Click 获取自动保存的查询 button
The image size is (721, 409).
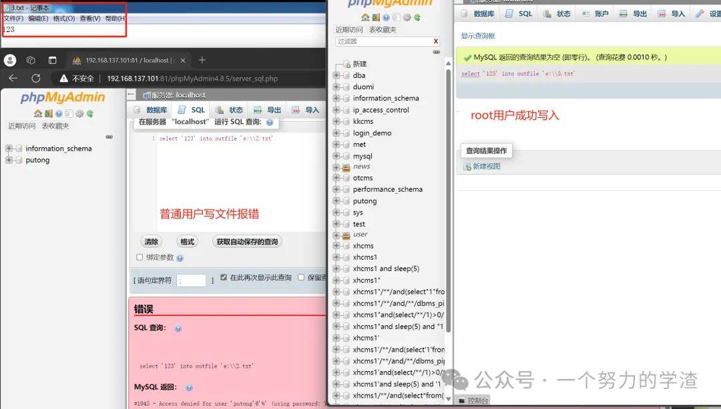pyautogui.click(x=248, y=242)
